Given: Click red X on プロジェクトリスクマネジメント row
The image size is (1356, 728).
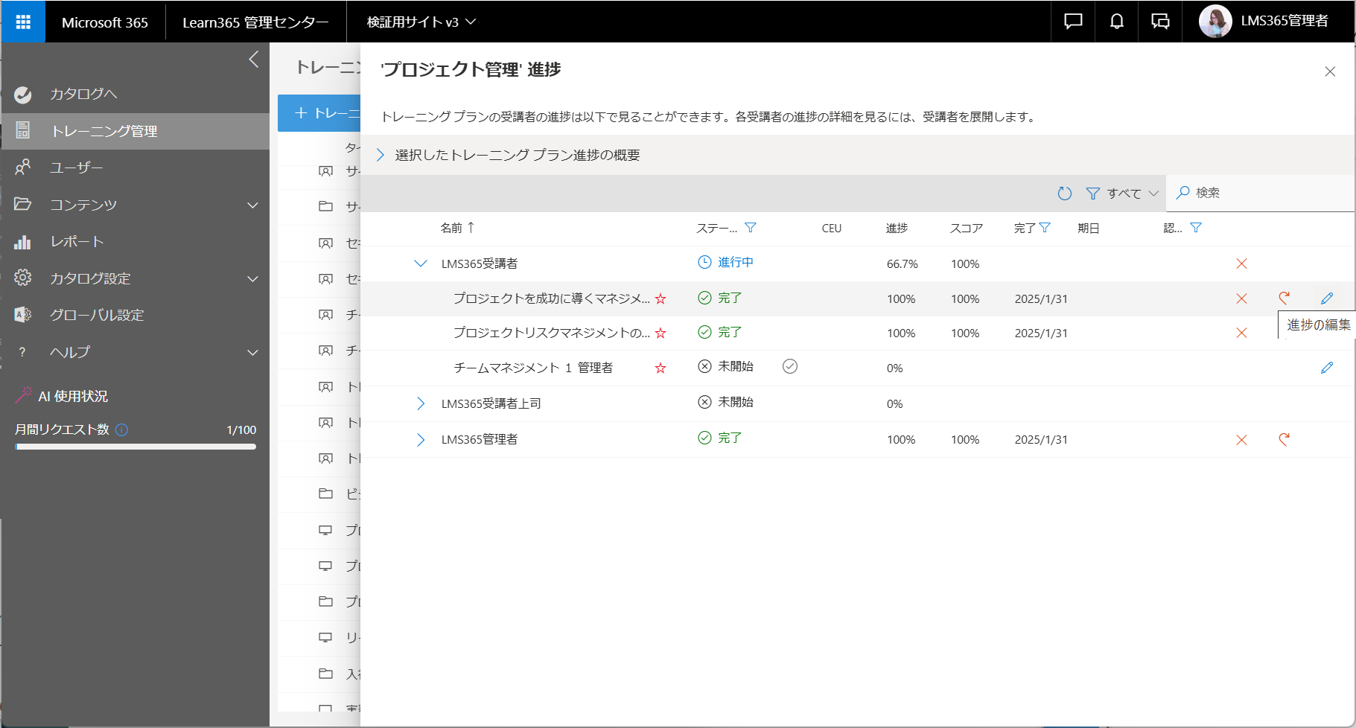Looking at the screenshot, I should 1241,333.
